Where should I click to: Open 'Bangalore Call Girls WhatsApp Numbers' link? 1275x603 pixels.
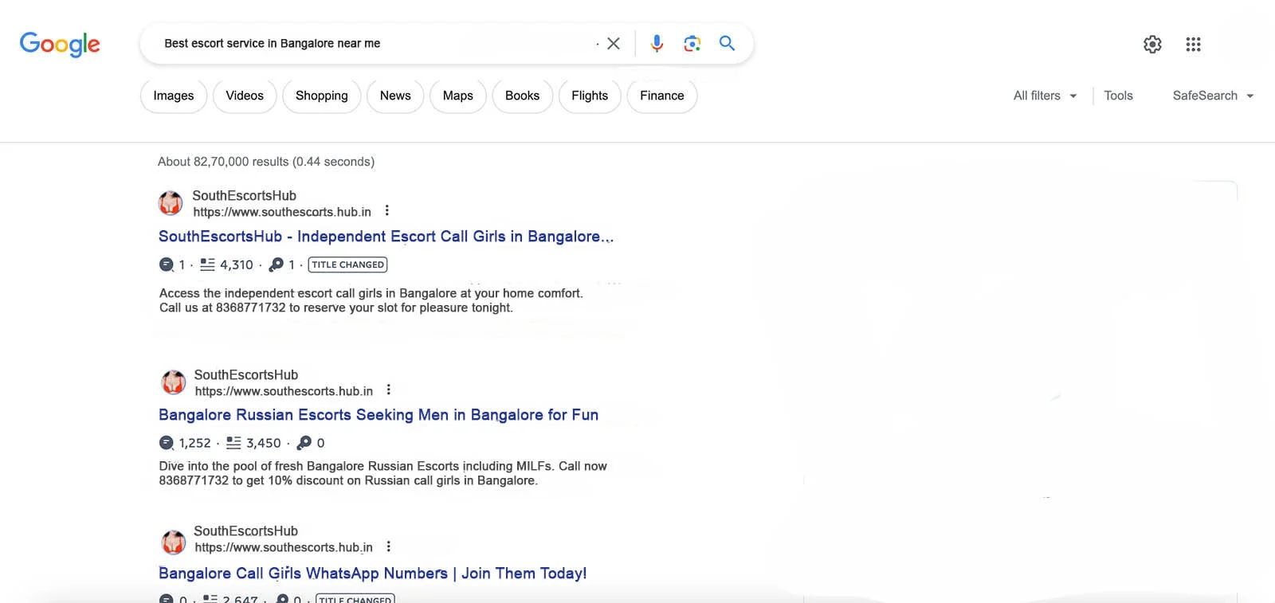pyautogui.click(x=372, y=574)
